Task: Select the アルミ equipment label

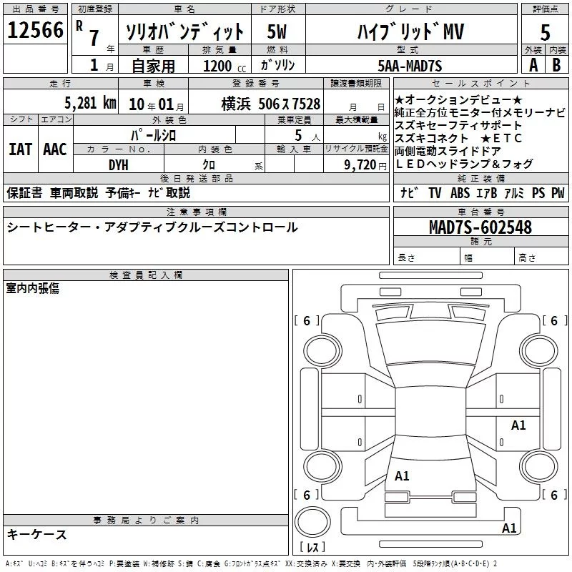Action: [x=514, y=192]
